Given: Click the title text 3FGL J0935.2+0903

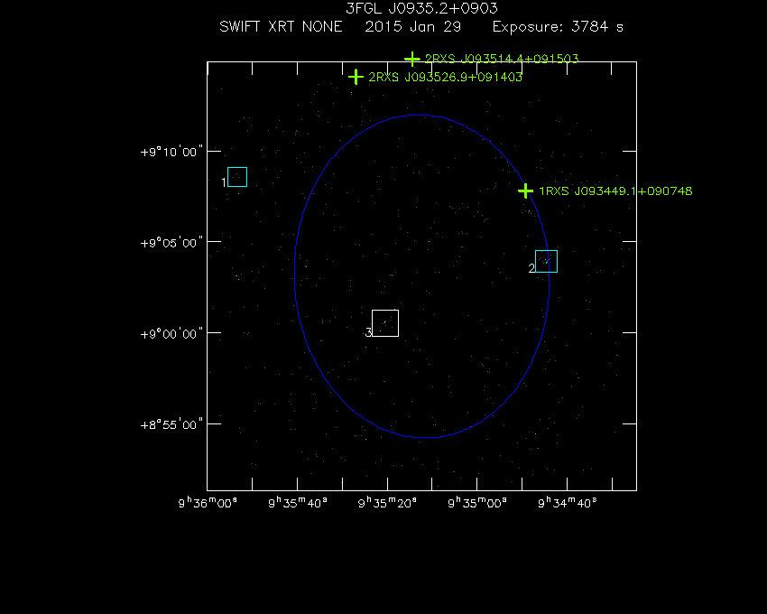Looking at the screenshot, I should [x=421, y=8].
